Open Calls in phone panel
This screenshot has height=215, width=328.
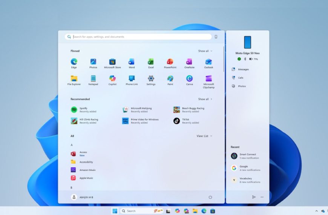click(238, 78)
